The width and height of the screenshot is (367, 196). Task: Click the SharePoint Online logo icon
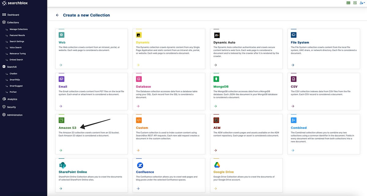[x=62, y=165]
